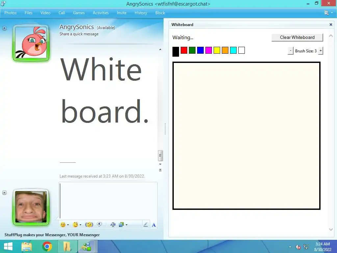This screenshot has width=337, height=253.
Task: Open the wink picker icon
Action: click(75, 225)
